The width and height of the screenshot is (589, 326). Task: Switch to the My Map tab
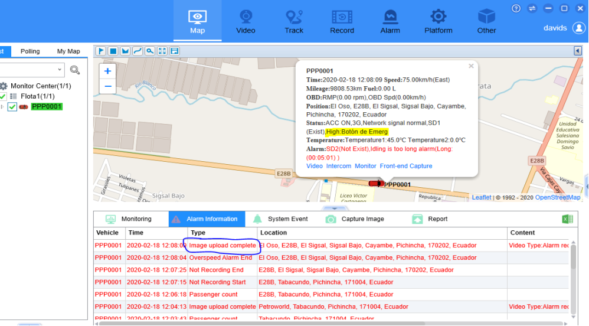click(68, 51)
